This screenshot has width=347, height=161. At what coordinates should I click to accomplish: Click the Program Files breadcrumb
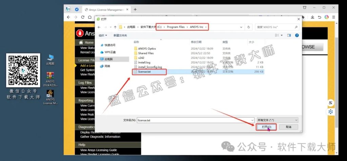coord(176,27)
